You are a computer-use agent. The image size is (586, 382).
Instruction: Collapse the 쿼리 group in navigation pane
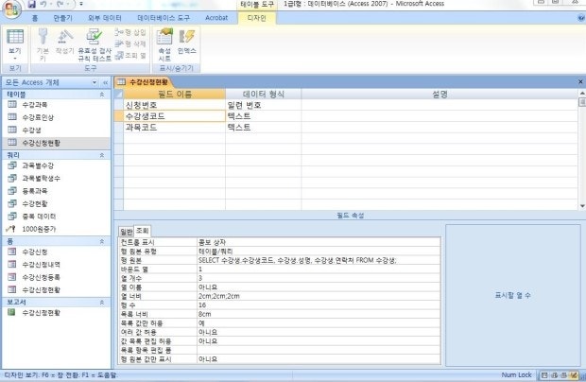click(101, 152)
